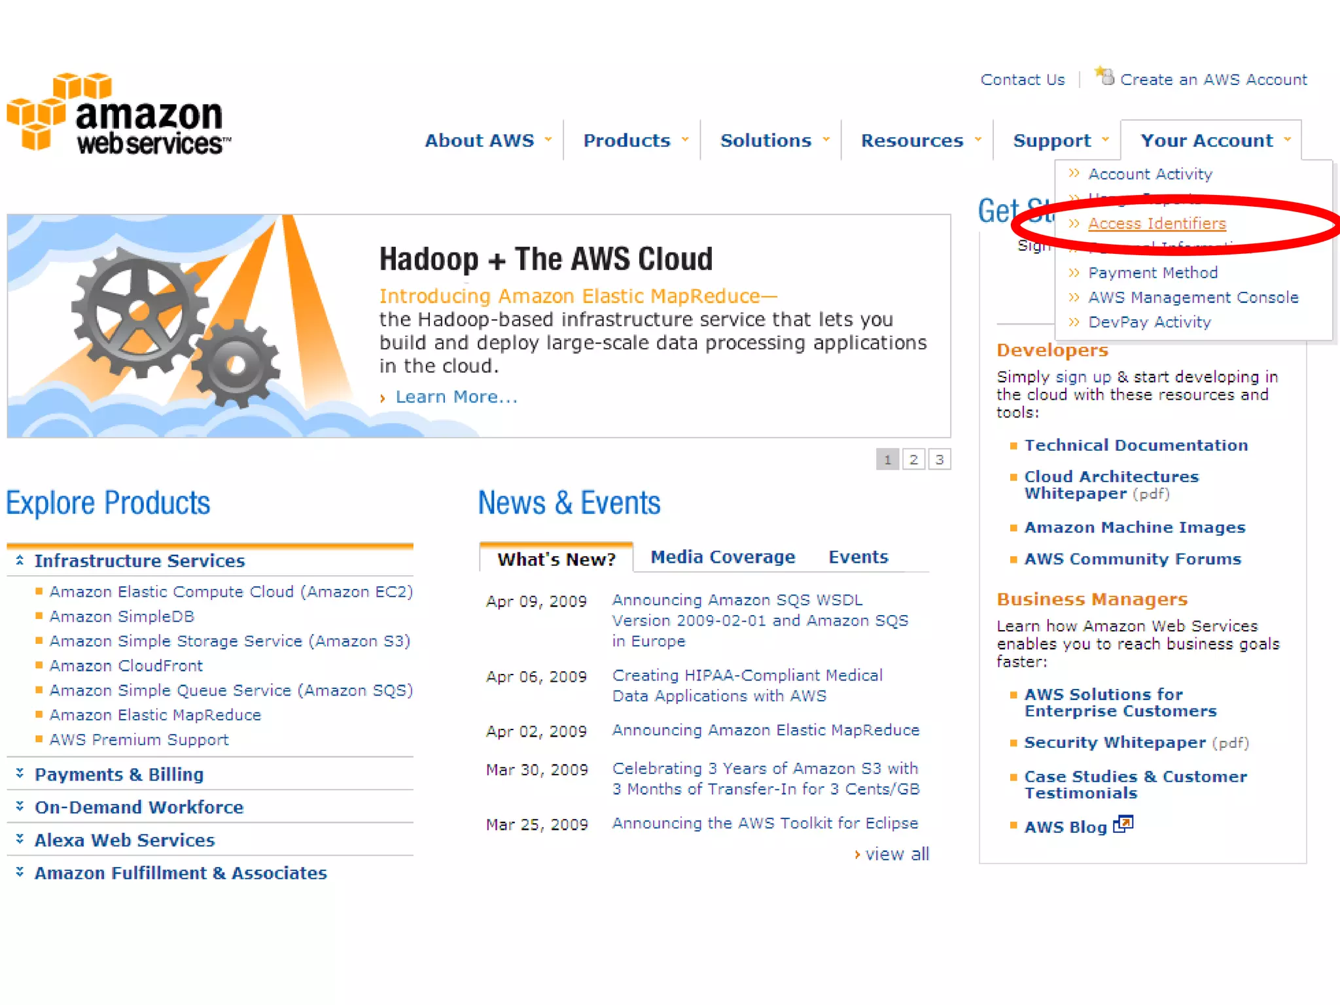This screenshot has height=1005, width=1340.
Task: Expand the On-Demand Workforce section
Action: coord(139,807)
